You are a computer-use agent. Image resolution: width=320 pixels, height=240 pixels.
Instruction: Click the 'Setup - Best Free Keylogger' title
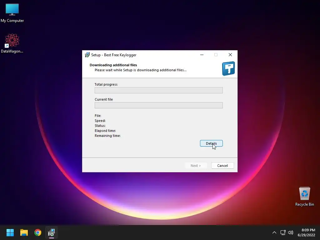point(114,55)
